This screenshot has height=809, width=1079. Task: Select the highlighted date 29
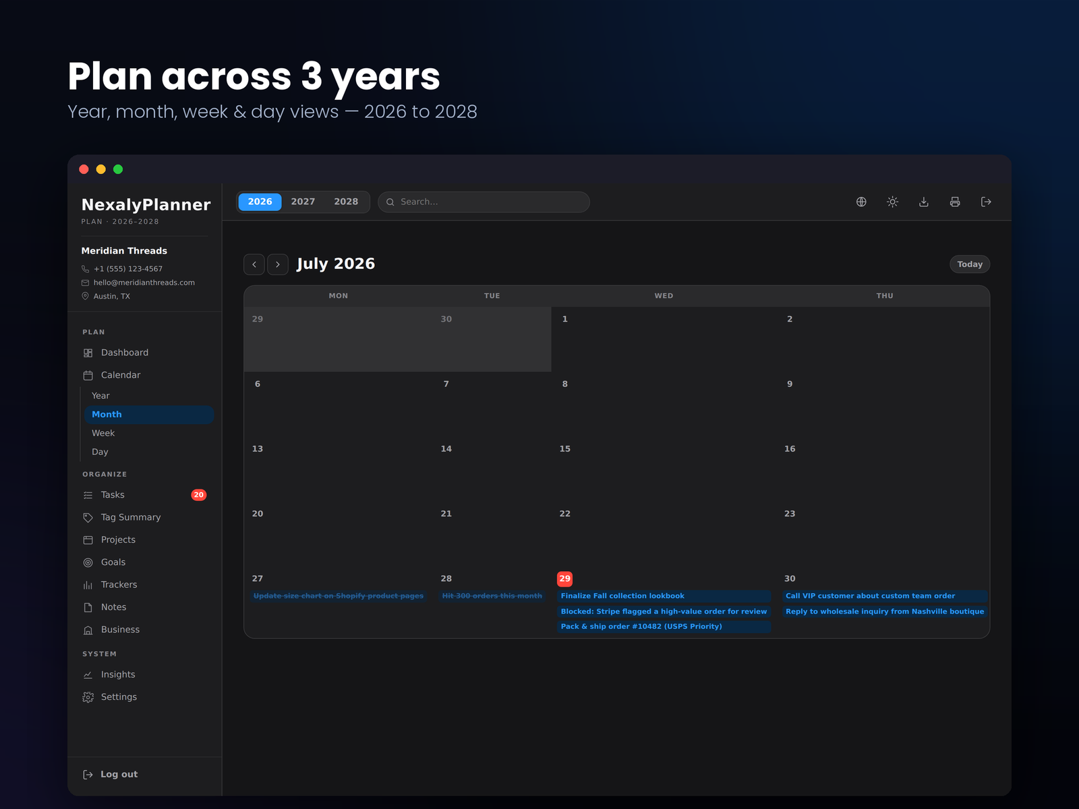(565, 578)
